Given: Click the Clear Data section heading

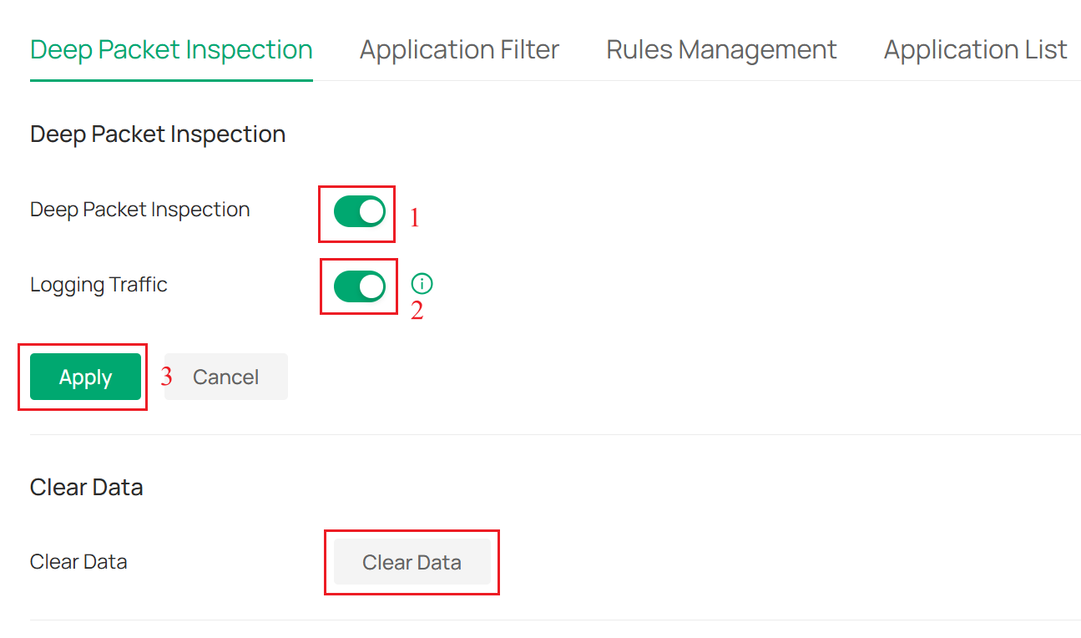Looking at the screenshot, I should (x=86, y=487).
